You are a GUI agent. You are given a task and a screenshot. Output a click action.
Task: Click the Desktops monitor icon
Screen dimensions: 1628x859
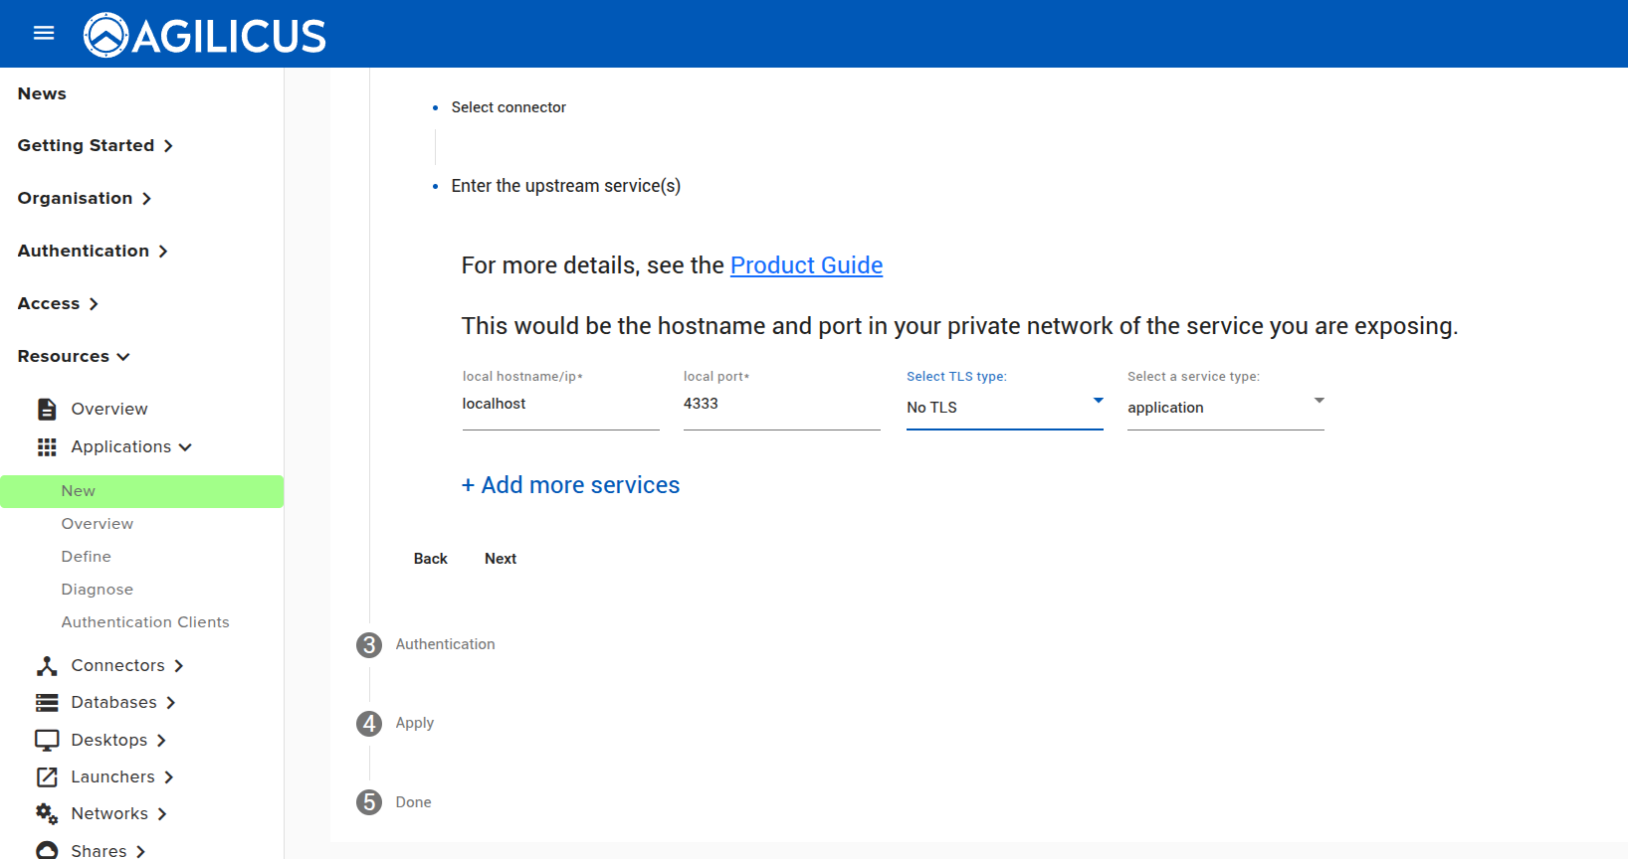pyautogui.click(x=47, y=741)
